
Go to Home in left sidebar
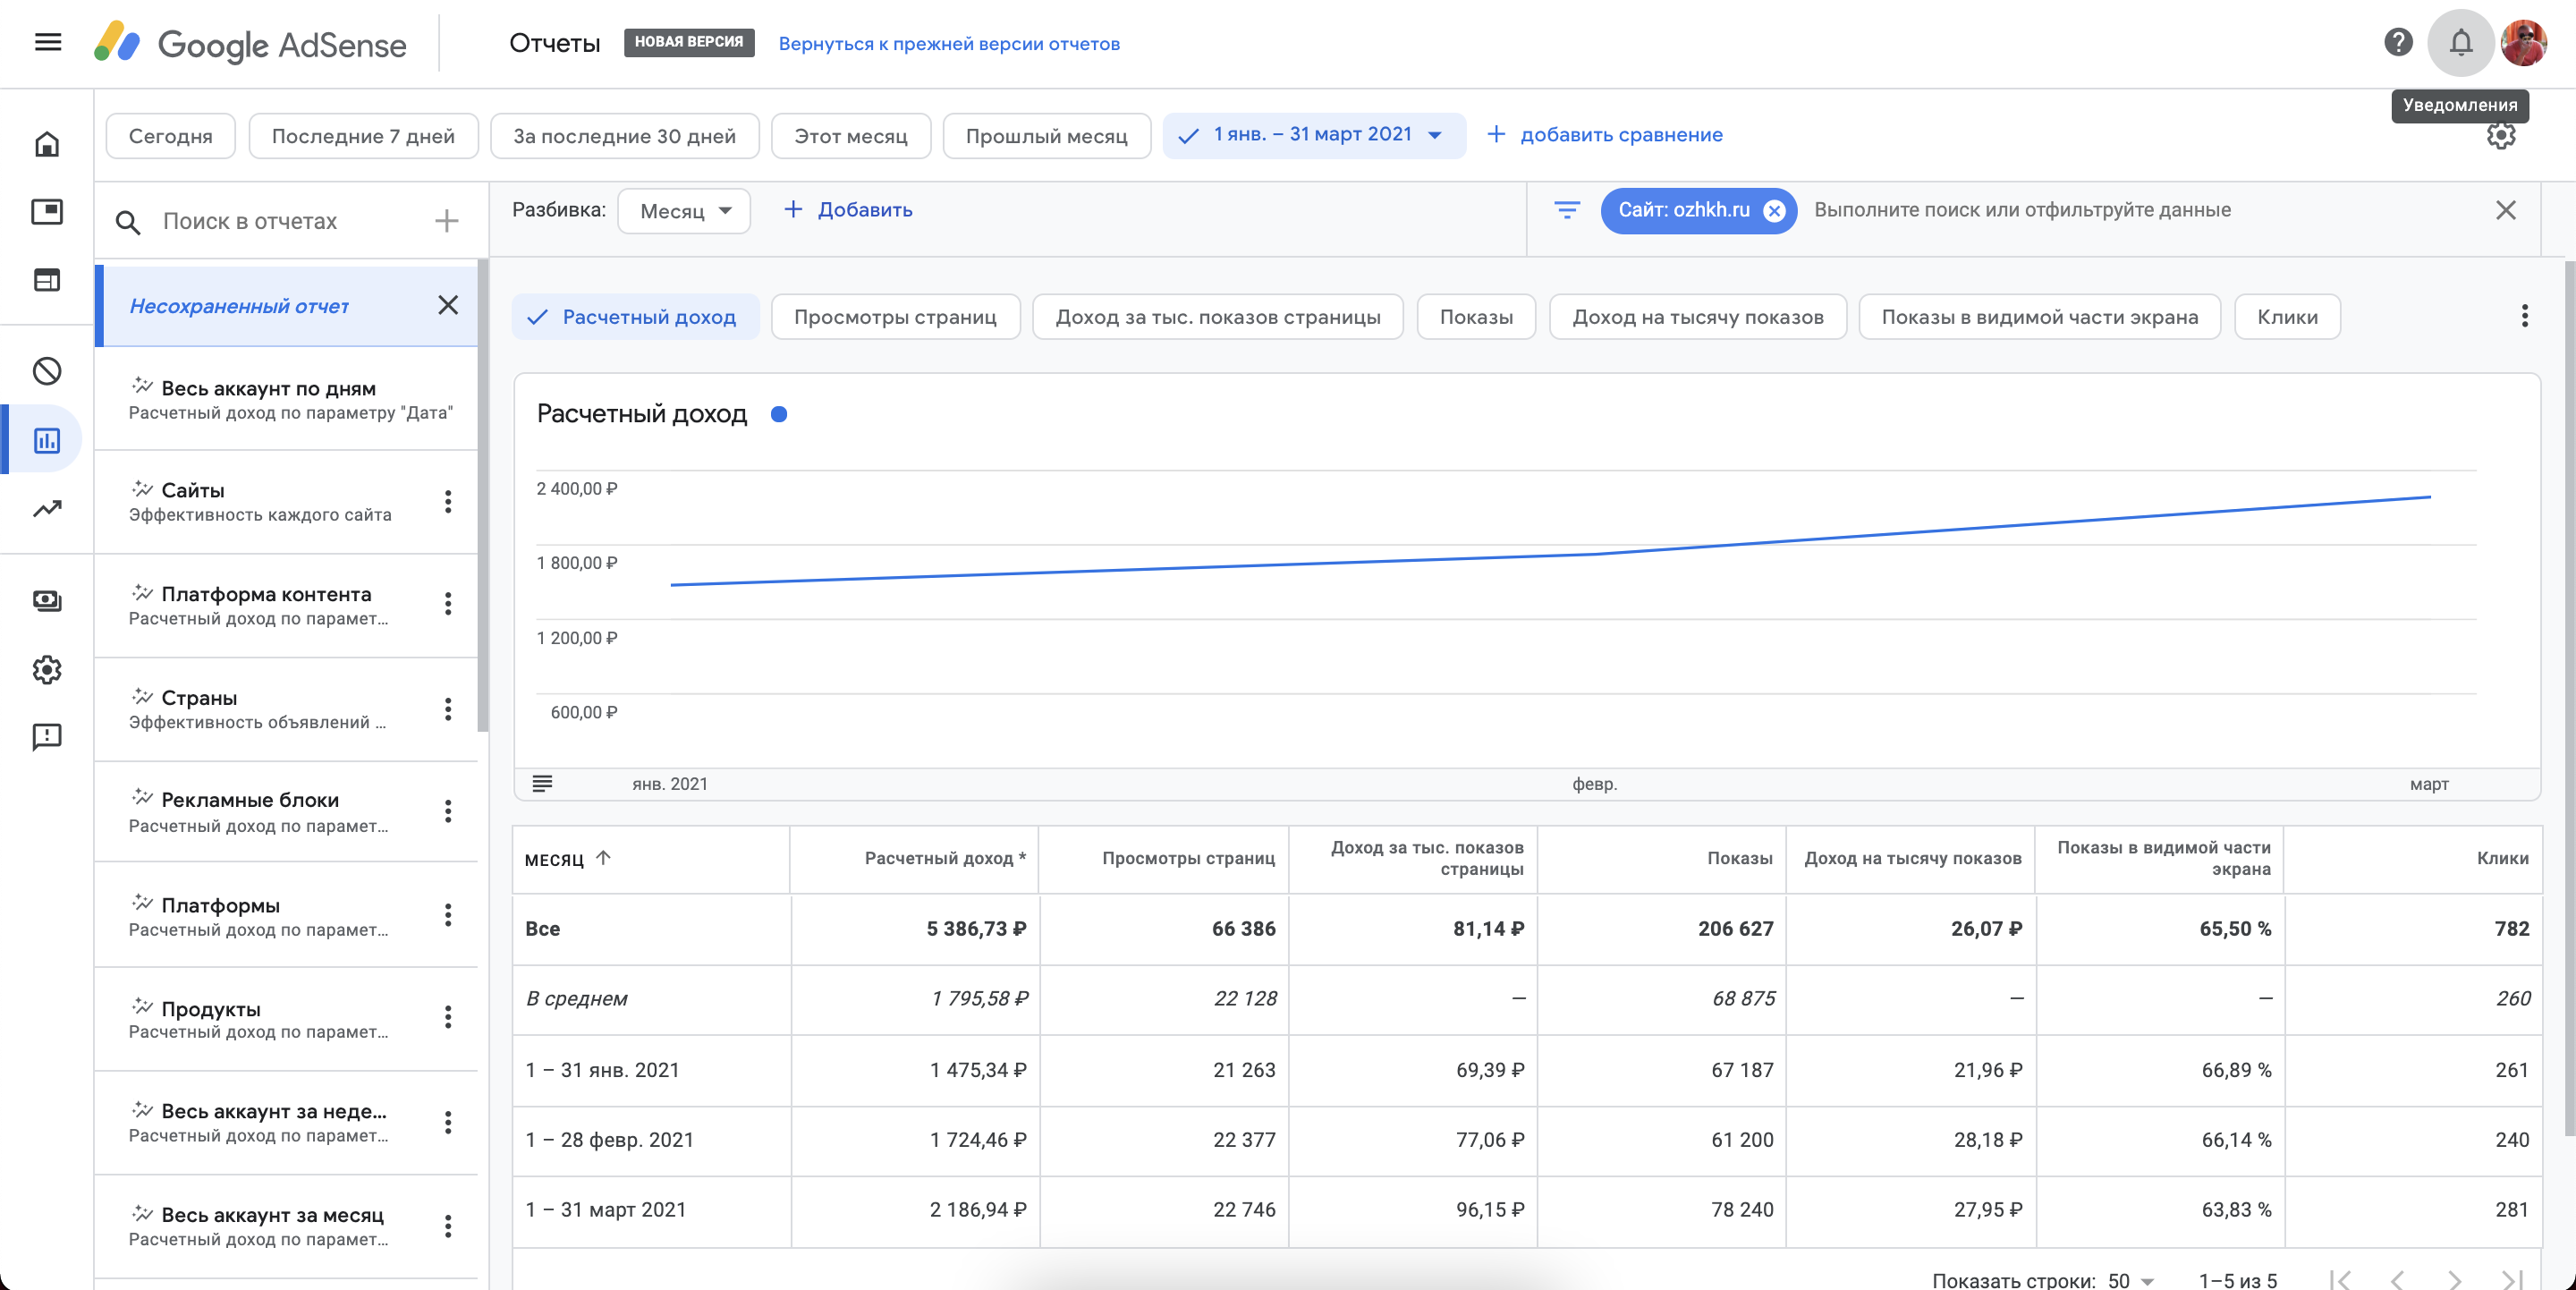click(47, 144)
